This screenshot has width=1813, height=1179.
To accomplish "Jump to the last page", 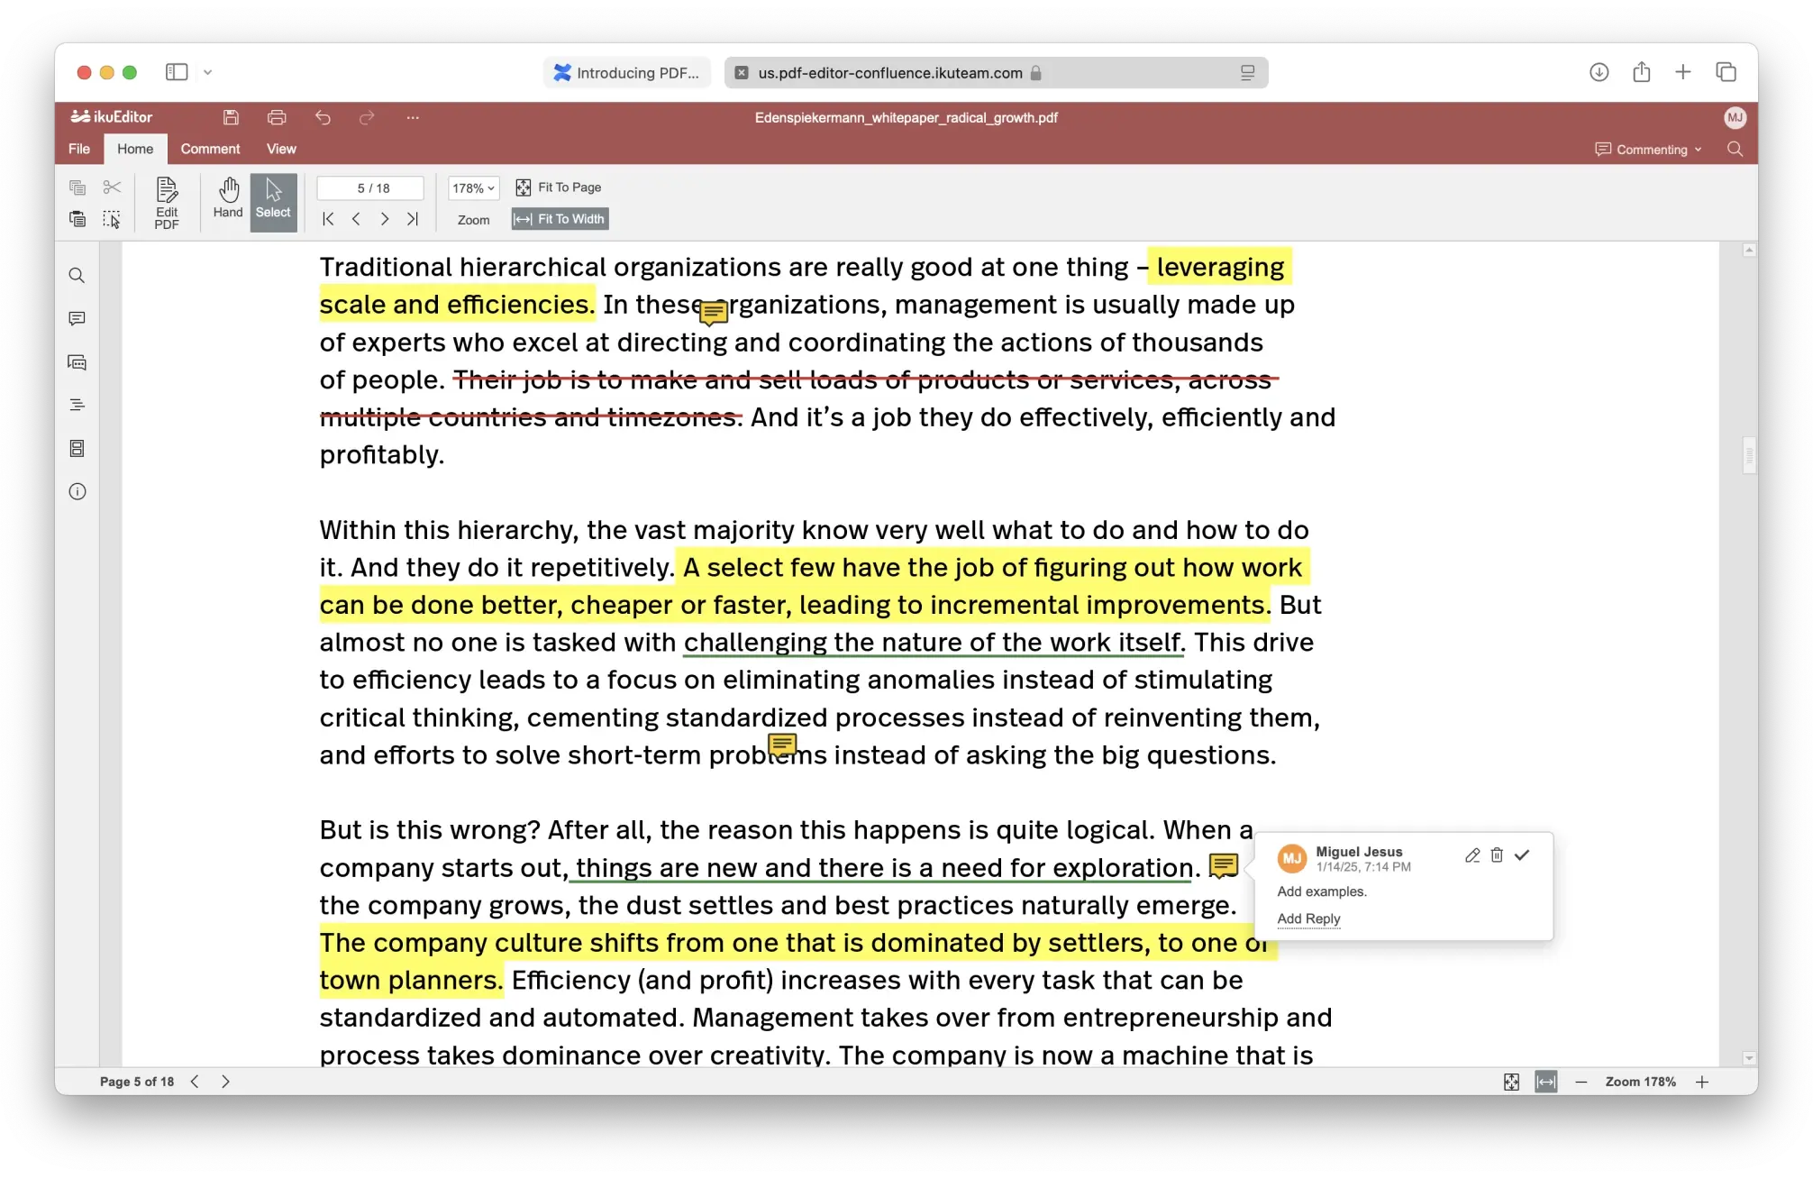I will (413, 219).
